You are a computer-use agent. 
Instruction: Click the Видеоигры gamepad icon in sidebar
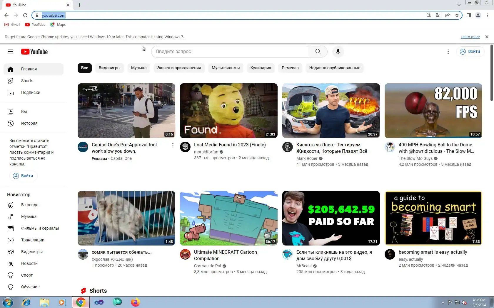pyautogui.click(x=11, y=252)
